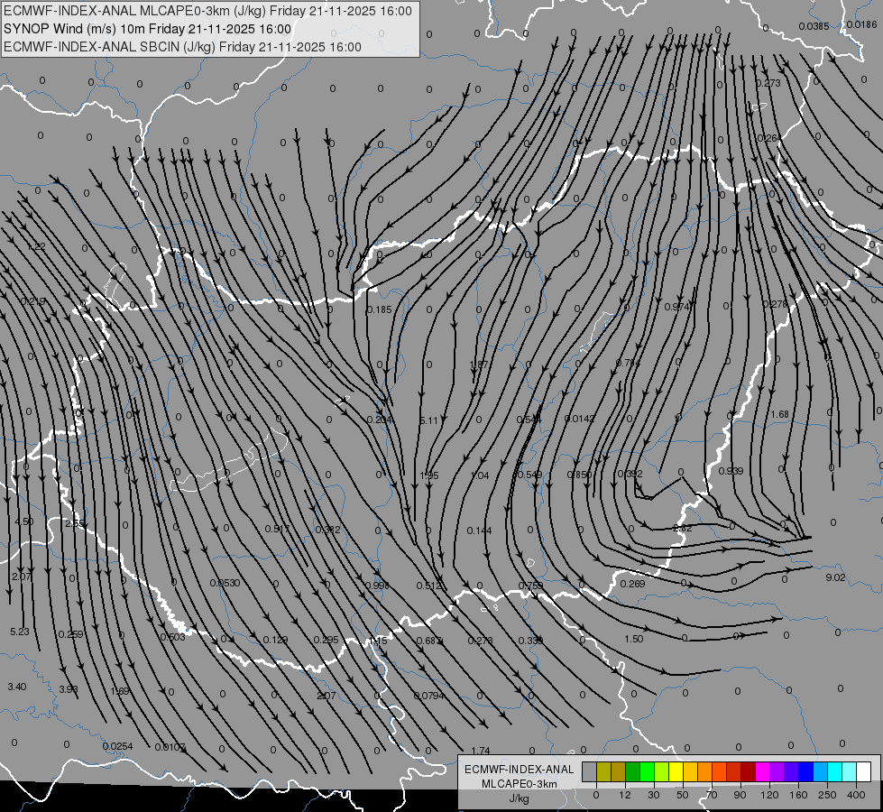Image resolution: width=883 pixels, height=812 pixels.
Task: Pick the pure blue swatch near 160
Action: click(805, 771)
